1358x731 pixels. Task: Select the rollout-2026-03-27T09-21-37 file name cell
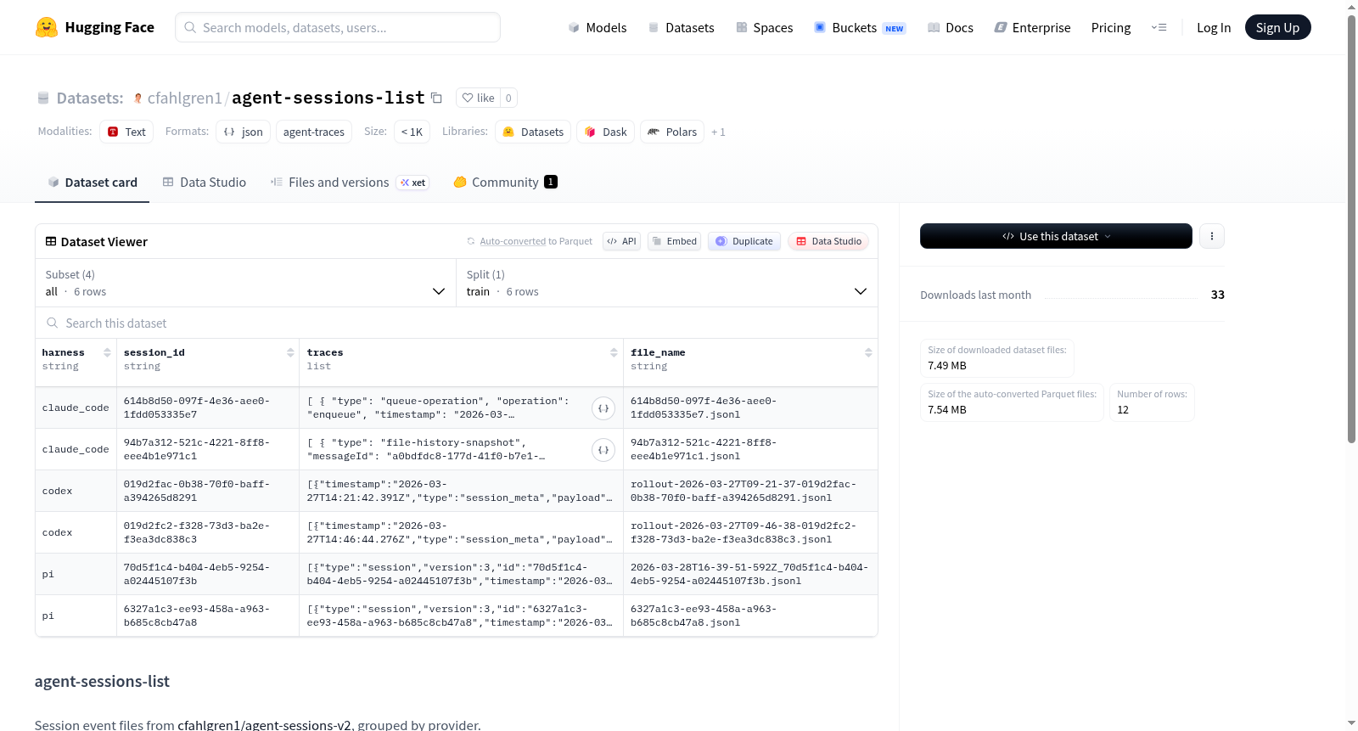pyautogui.click(x=750, y=491)
